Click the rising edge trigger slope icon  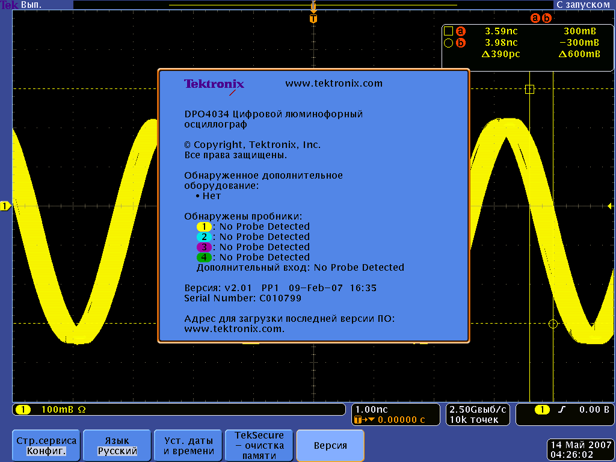pos(562,410)
